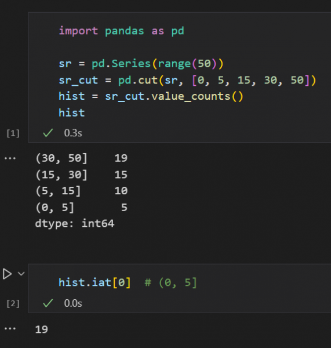Open second output's ellipsis menu
This screenshot has width=331, height=348.
(x=10, y=329)
